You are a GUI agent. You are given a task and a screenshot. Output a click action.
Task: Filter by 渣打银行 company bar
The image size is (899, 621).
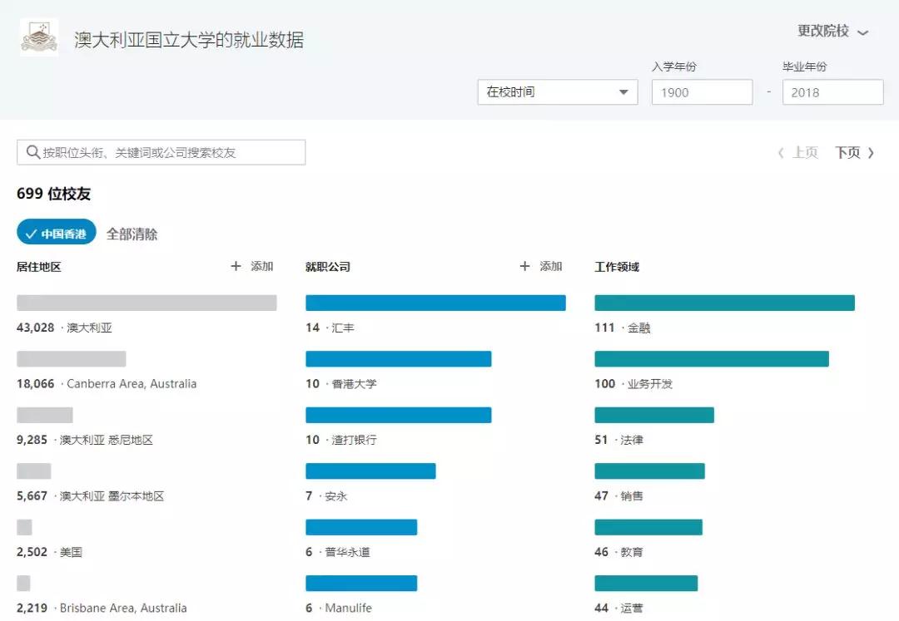tap(398, 415)
